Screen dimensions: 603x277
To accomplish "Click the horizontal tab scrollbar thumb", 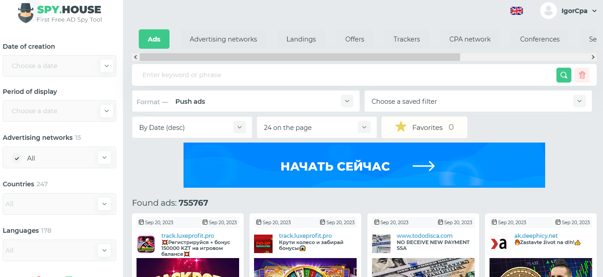I will pyautogui.click(x=299, y=57).
